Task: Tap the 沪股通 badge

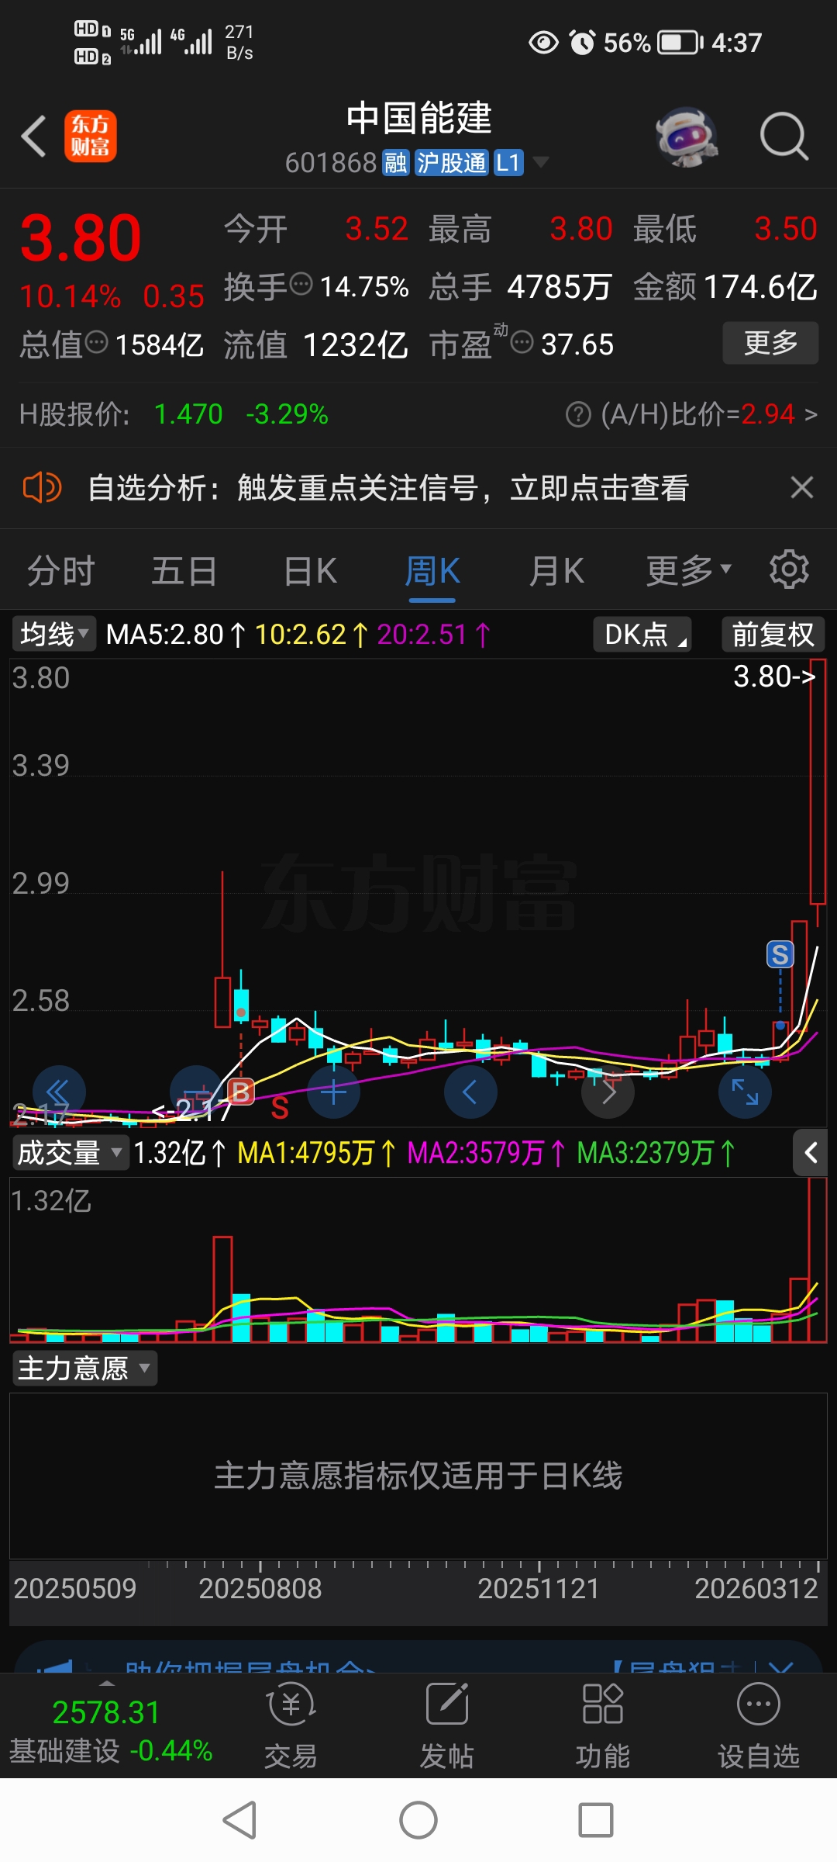Action: pos(452,163)
